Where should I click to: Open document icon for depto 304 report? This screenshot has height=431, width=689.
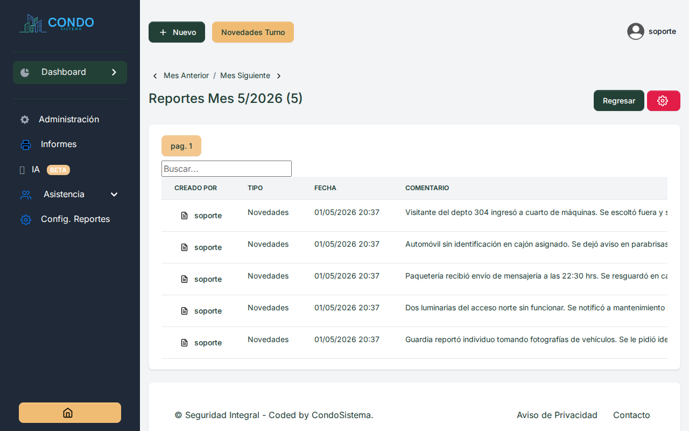[184, 215]
